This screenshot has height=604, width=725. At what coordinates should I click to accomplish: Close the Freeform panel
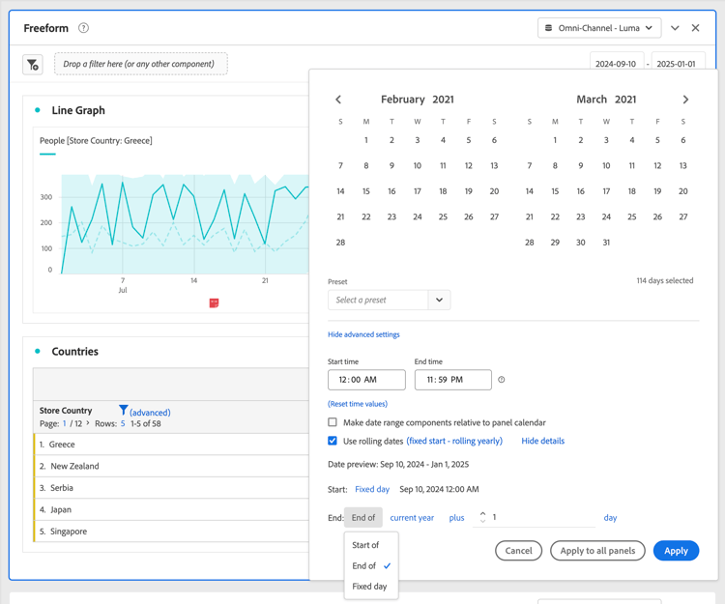[x=695, y=28]
